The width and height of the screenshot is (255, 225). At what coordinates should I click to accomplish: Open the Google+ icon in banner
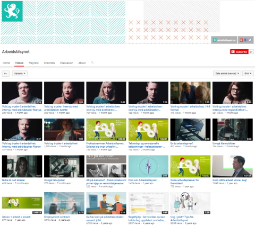point(241,40)
